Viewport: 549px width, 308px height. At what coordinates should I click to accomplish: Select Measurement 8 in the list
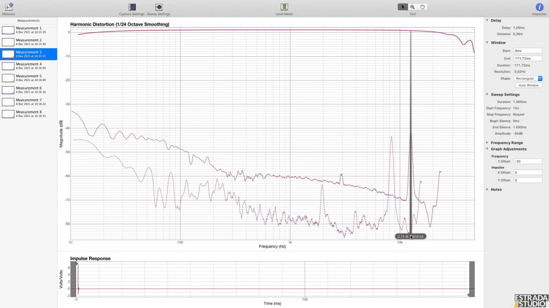(x=29, y=114)
